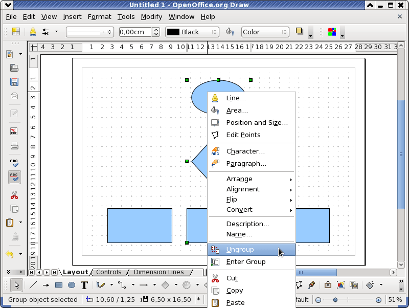The image size is (409, 308).
Task: Click the Paste clipboard icon in left toolbar
Action: point(10,223)
